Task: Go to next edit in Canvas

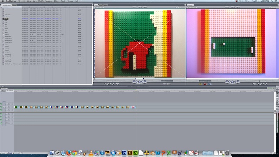Action: tap(238, 82)
